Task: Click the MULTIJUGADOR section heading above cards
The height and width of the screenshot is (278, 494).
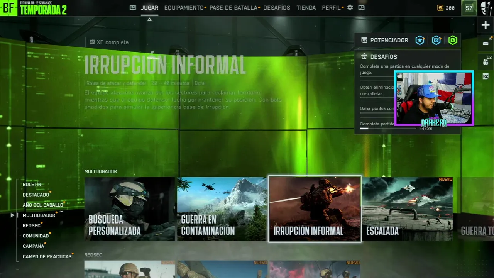Action: [101, 171]
